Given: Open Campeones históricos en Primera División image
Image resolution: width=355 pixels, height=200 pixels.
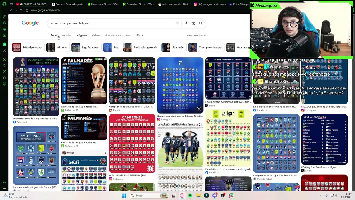Looking at the screenshot, I should point(180,85).
